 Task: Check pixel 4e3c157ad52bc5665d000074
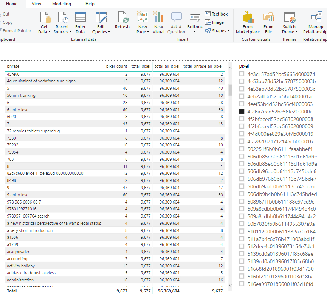pos(242,74)
